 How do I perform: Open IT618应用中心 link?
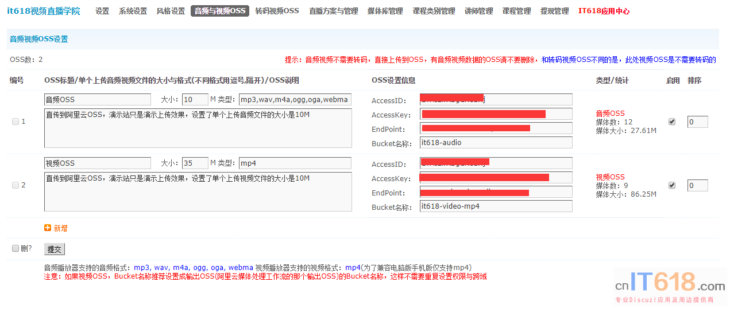(604, 11)
